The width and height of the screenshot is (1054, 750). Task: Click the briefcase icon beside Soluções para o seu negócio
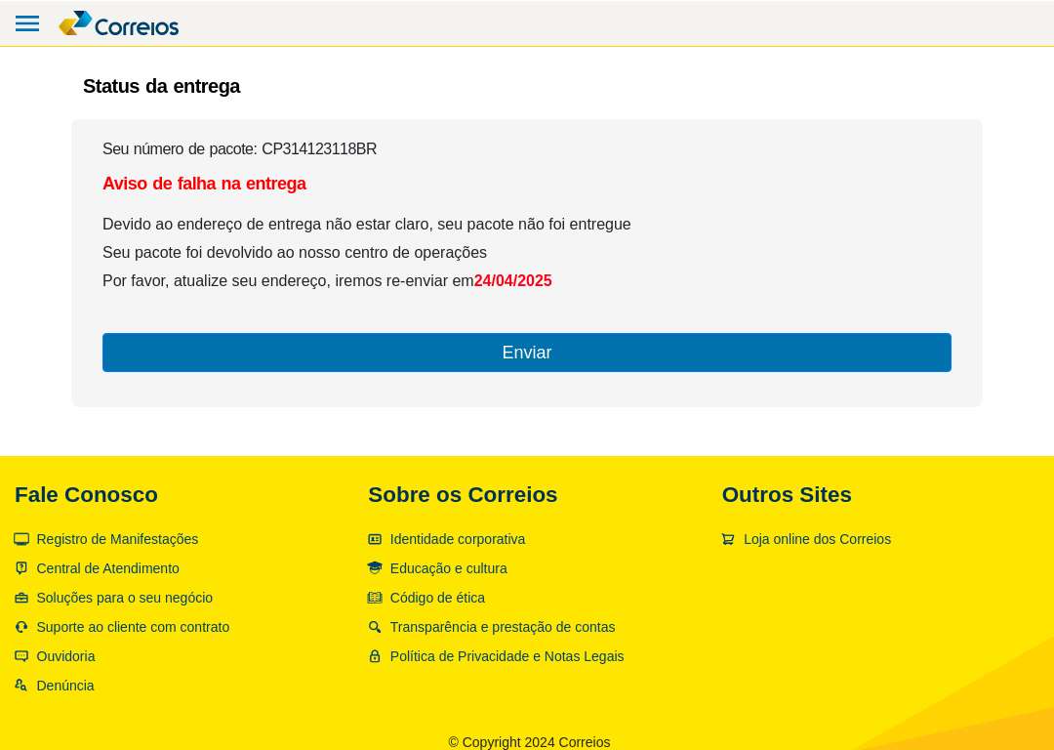[x=21, y=598]
